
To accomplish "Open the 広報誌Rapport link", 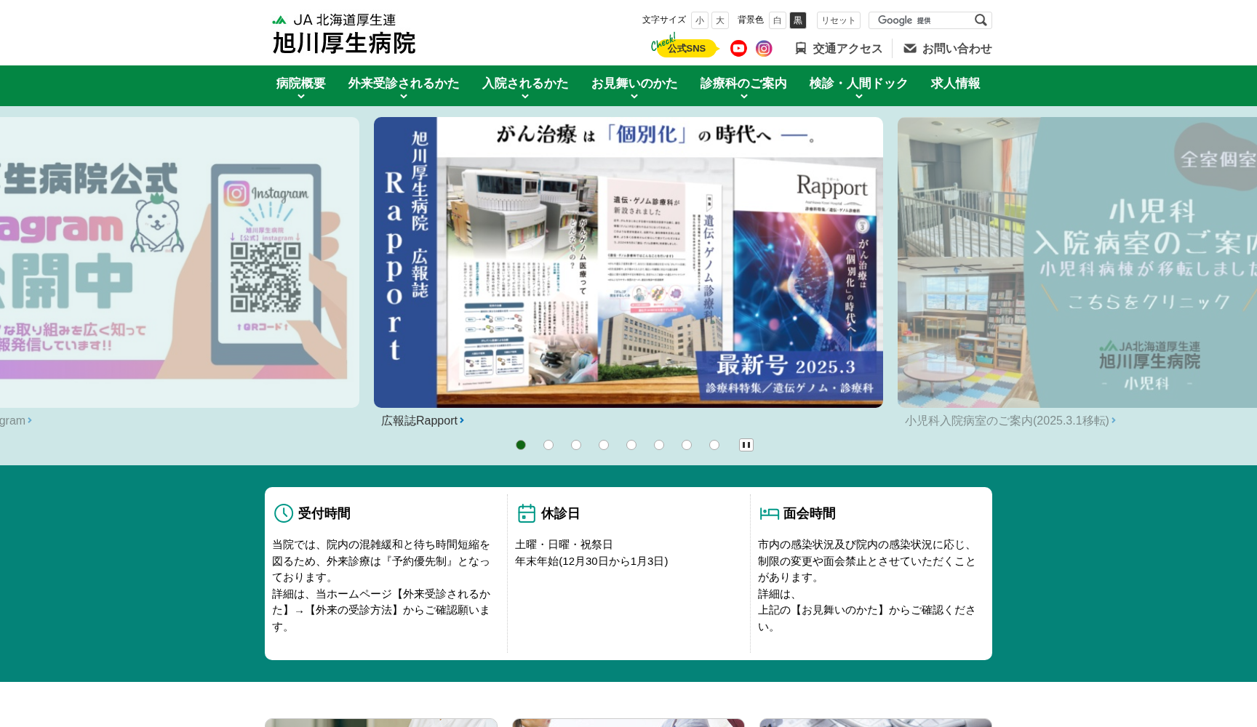I will click(x=420, y=420).
